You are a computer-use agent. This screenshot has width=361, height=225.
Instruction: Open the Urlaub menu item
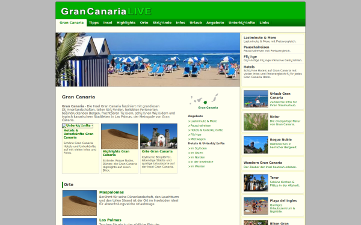(196, 23)
